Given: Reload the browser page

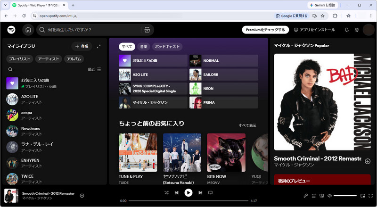Looking at the screenshot, I should (x=24, y=16).
